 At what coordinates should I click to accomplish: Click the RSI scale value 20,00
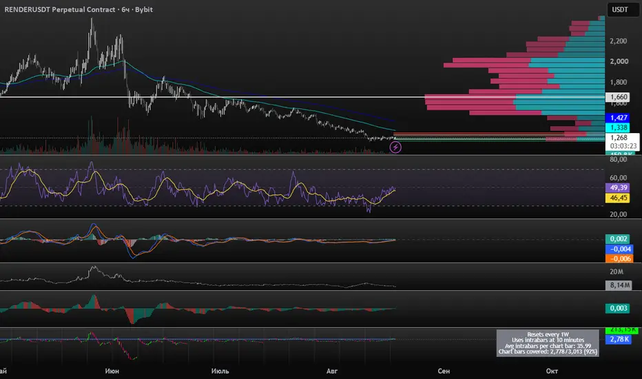[x=619, y=214]
